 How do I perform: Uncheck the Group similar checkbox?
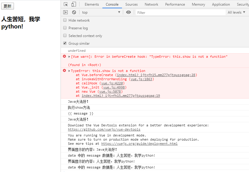(65, 44)
